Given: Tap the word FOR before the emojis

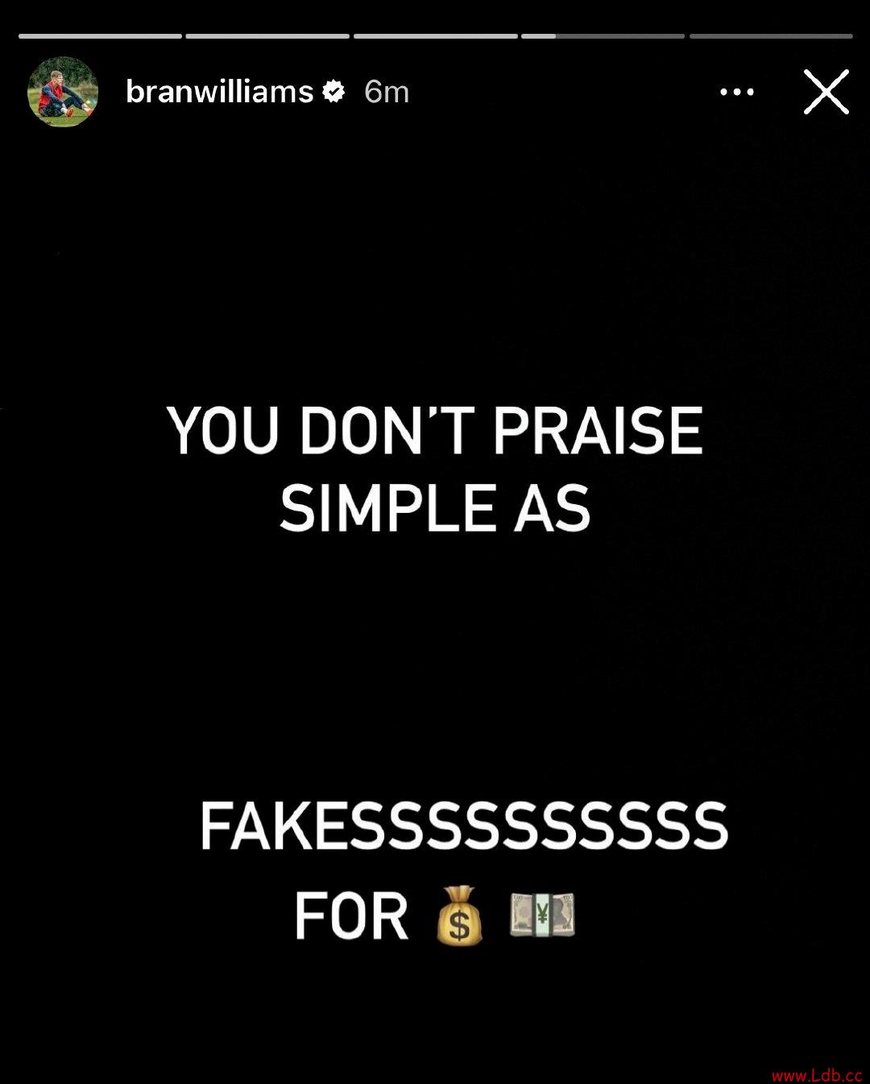Looking at the screenshot, I should (x=351, y=916).
